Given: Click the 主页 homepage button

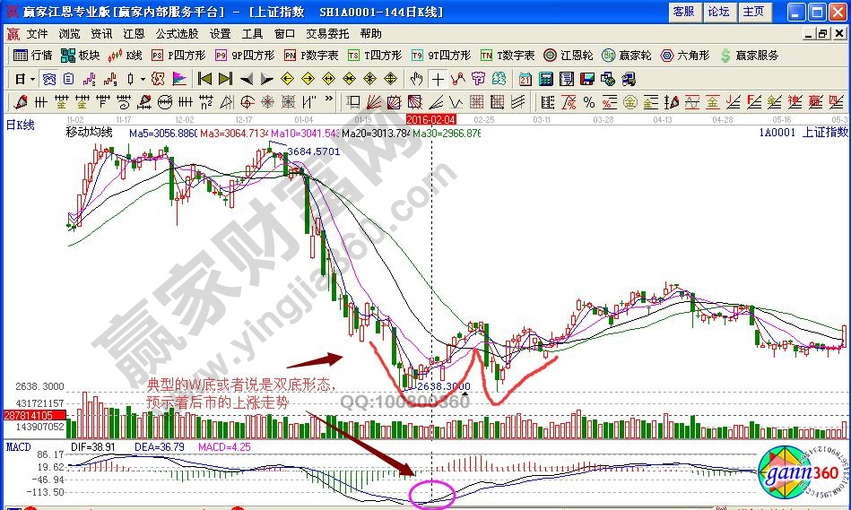Looking at the screenshot, I should point(753,12).
